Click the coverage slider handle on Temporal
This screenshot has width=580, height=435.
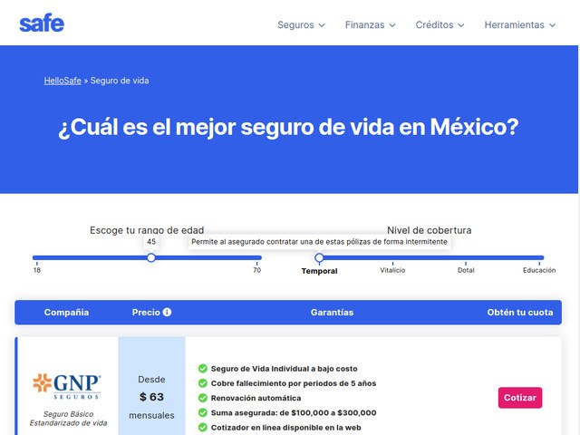[x=319, y=257]
